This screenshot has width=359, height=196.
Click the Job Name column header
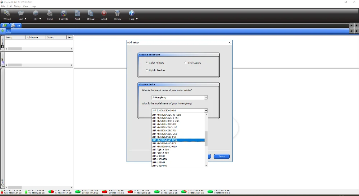point(36,37)
